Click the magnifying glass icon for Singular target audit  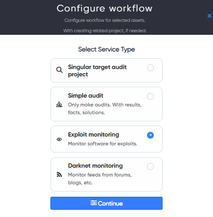pyautogui.click(x=59, y=70)
